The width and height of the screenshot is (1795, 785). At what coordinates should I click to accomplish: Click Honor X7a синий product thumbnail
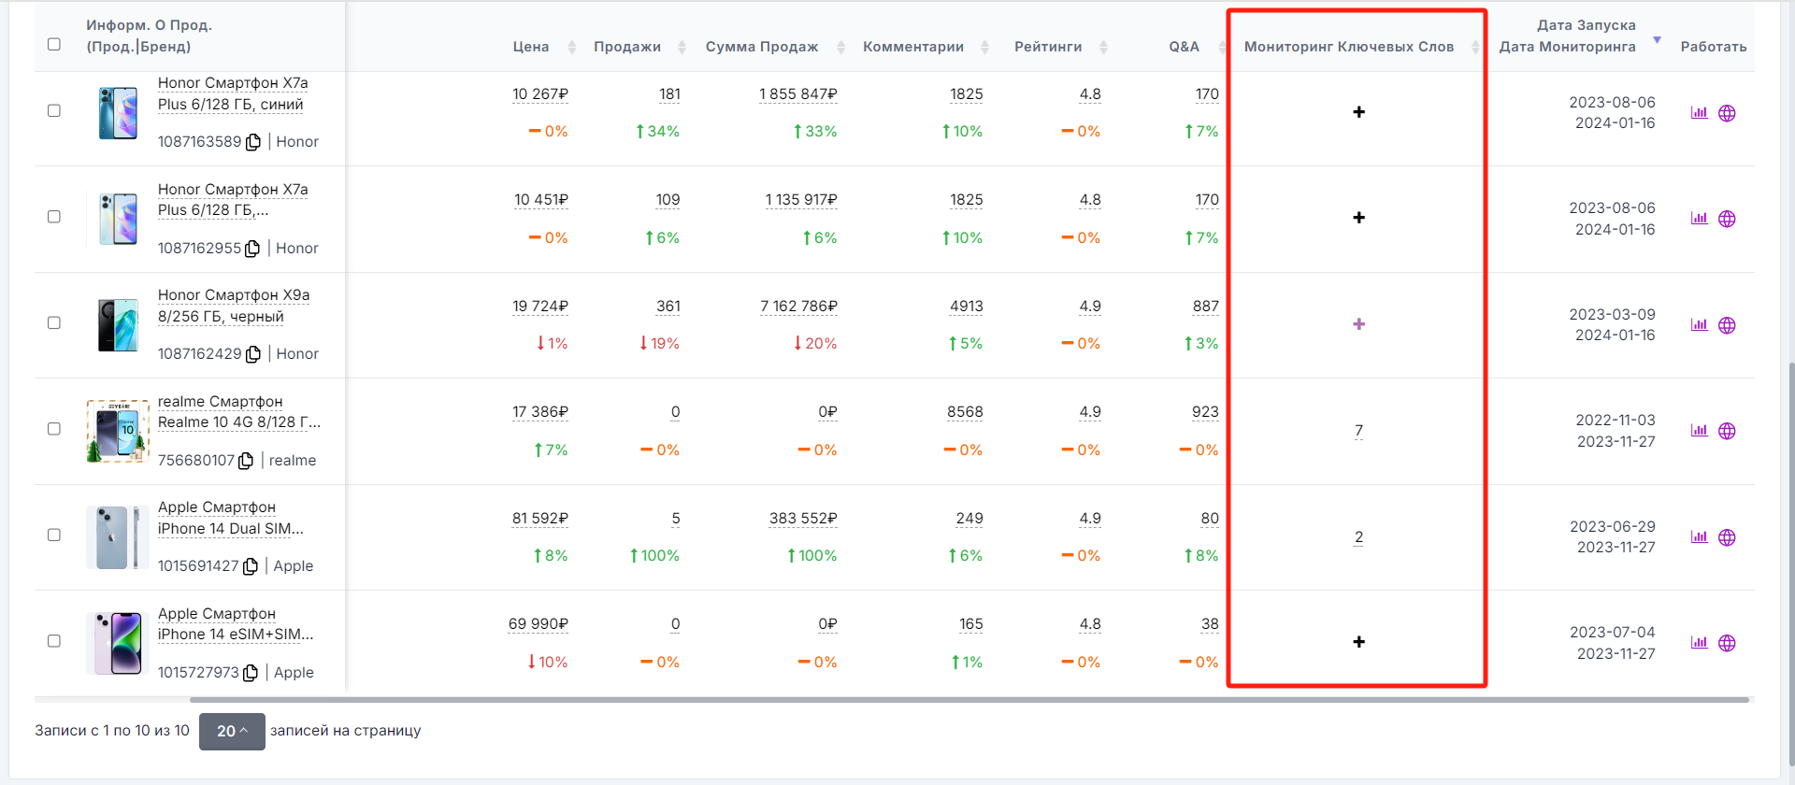click(x=118, y=113)
